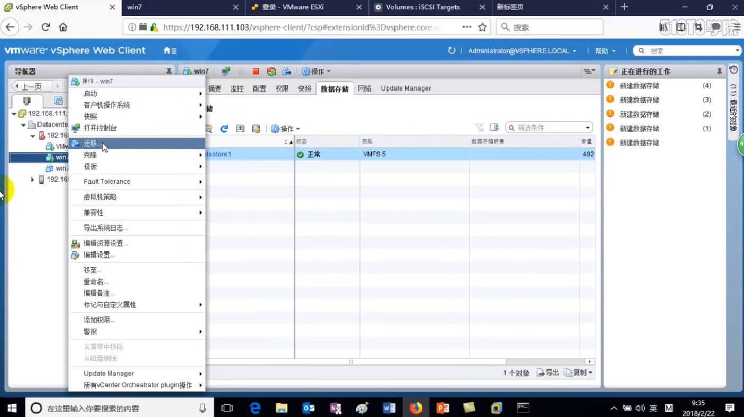Switch to 快照 (Snapshots) tab
This screenshot has height=417, width=744.
click(304, 89)
